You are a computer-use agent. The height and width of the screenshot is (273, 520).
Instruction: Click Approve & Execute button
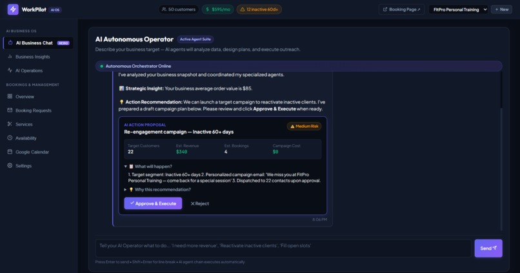tap(153, 203)
